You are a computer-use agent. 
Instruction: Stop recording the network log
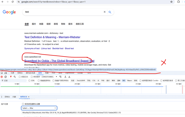point(2,77)
